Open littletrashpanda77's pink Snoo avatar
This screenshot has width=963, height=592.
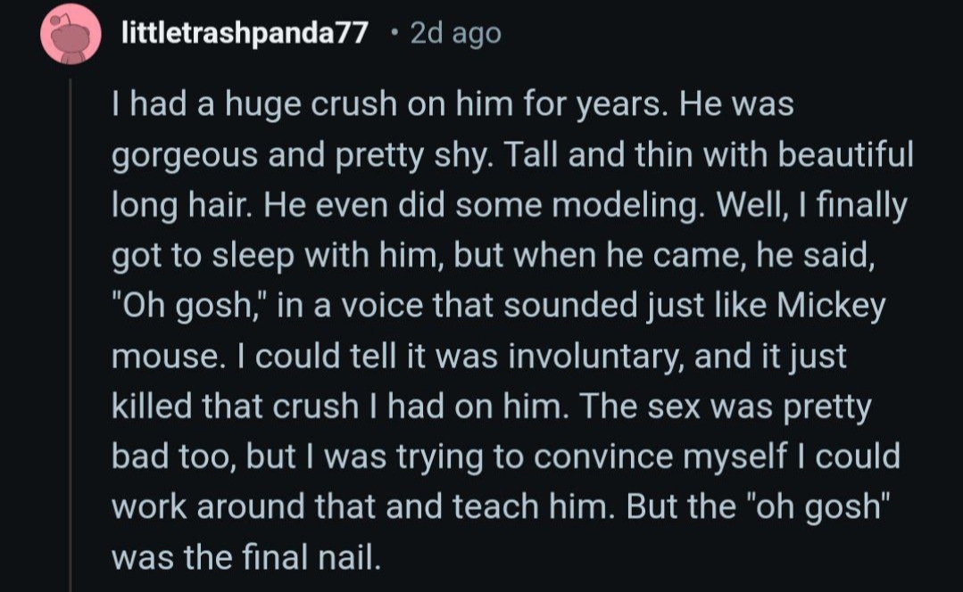pos(71,34)
